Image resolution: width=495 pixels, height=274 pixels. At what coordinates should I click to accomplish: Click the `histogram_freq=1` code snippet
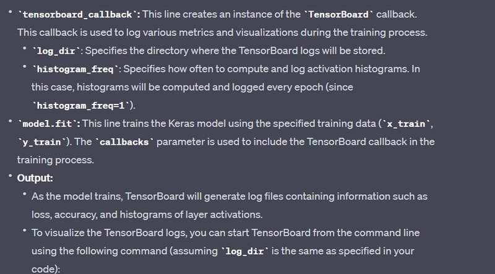tap(81, 105)
